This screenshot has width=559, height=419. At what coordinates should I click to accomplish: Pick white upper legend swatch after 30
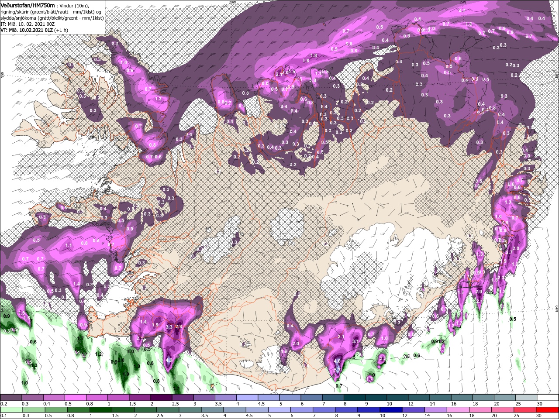pos(547,398)
